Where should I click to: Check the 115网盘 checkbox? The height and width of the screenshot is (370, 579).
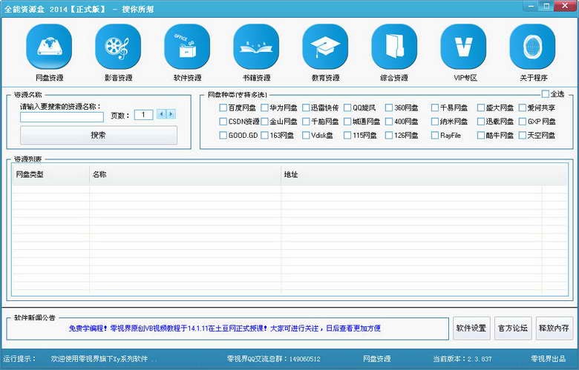pyautogui.click(x=347, y=136)
